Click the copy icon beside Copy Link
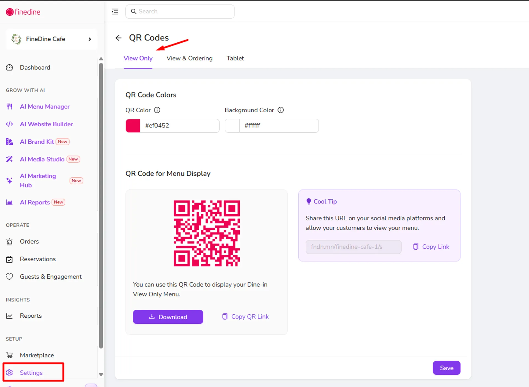 [x=415, y=247]
